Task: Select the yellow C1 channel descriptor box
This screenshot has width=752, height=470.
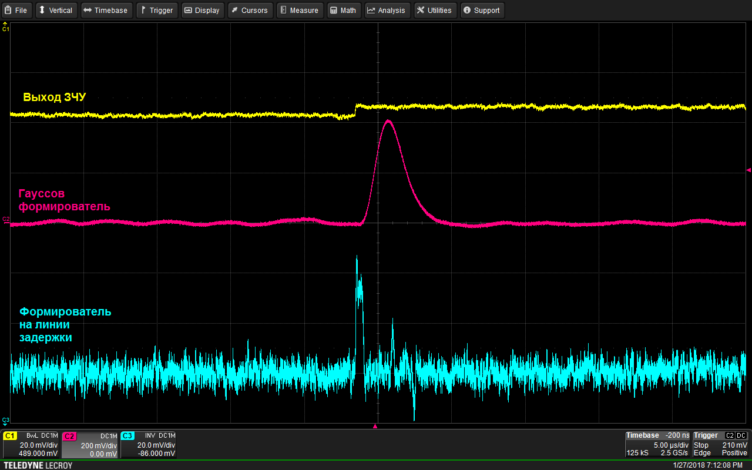Action: 31,445
